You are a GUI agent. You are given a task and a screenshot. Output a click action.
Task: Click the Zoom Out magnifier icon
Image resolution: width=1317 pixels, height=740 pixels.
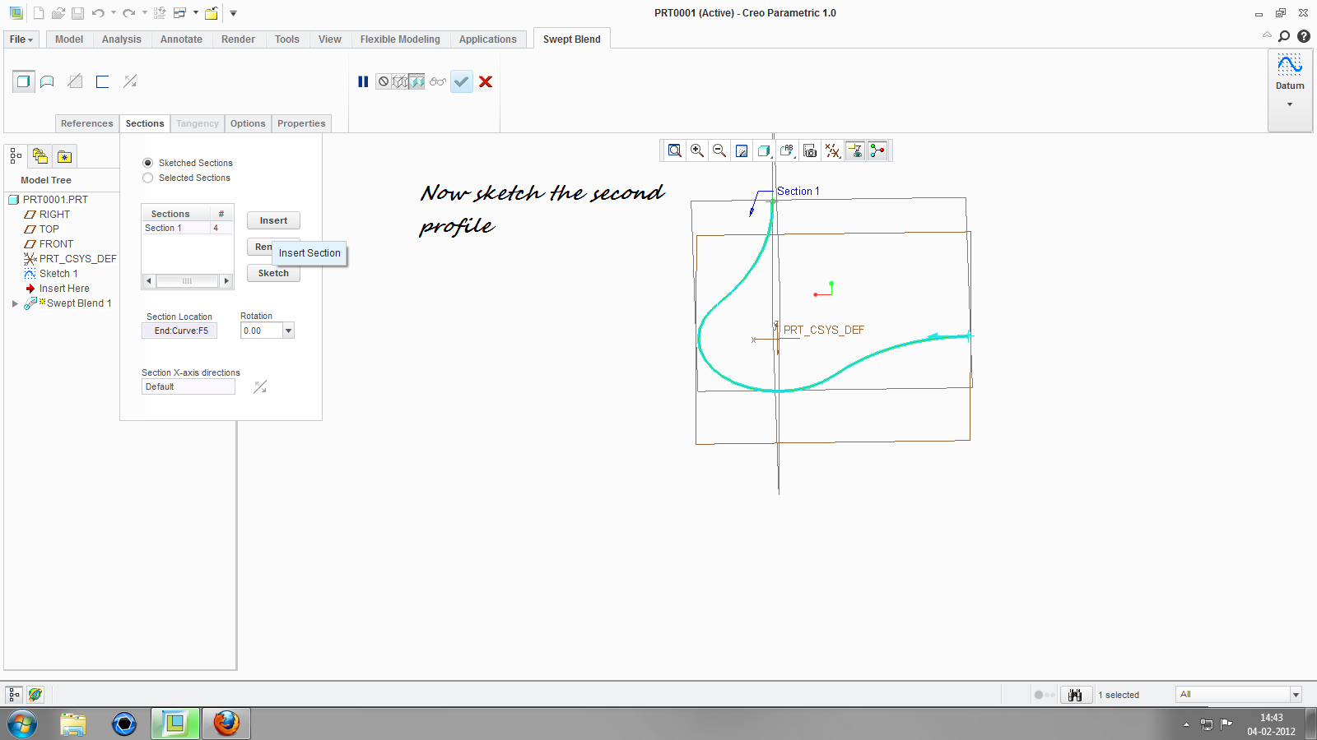(x=719, y=150)
